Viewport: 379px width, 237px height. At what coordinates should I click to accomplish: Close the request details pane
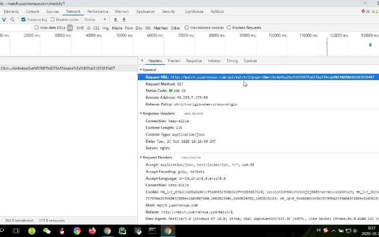pos(142,61)
